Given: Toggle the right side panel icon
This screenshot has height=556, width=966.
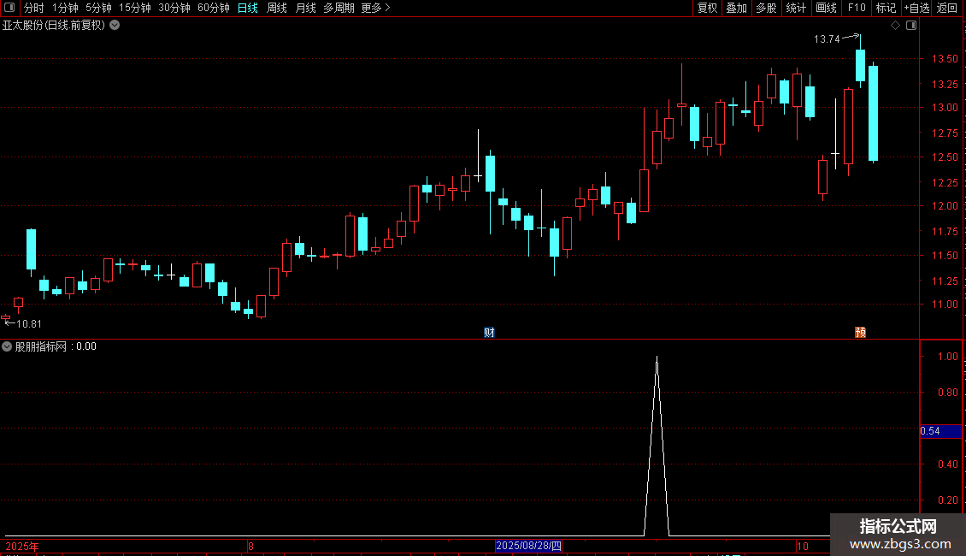Looking at the screenshot, I should (911, 26).
